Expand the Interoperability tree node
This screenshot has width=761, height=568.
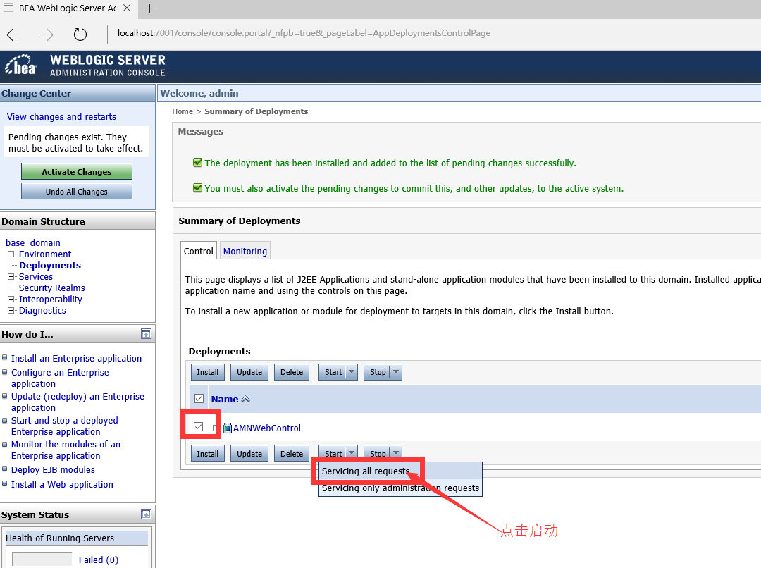pos(11,299)
